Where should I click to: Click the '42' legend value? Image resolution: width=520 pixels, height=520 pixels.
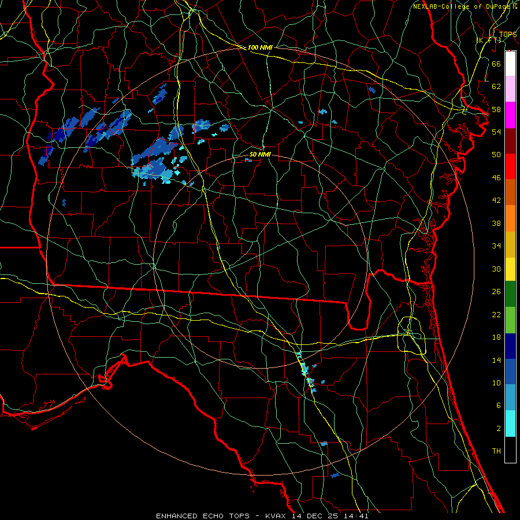pos(496,200)
